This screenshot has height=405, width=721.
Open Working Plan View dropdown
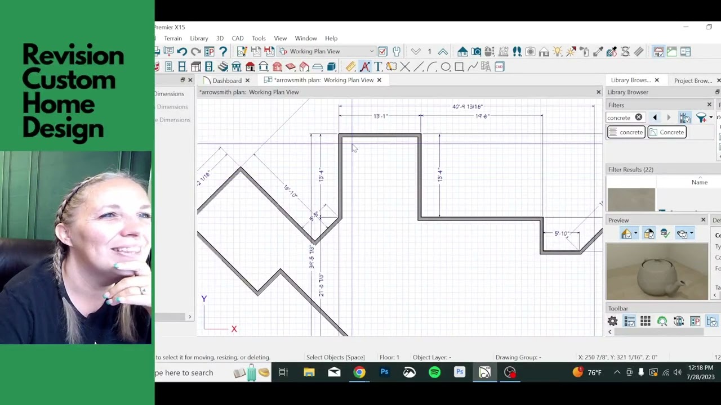[327, 51]
